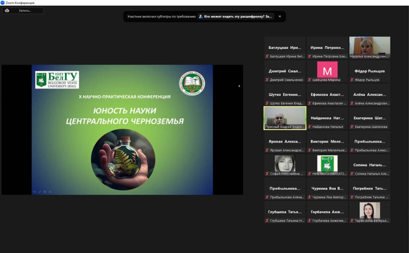409x253 pixels.
Task: Click the 'Виктория Меле...' participant tile name
Action: 327,141
